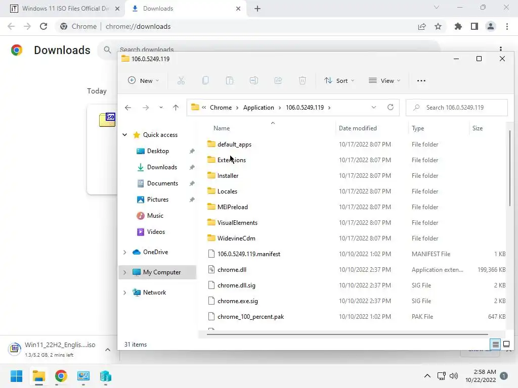Image resolution: width=518 pixels, height=388 pixels.
Task: Sort by Date modified column header
Action: [358, 128]
